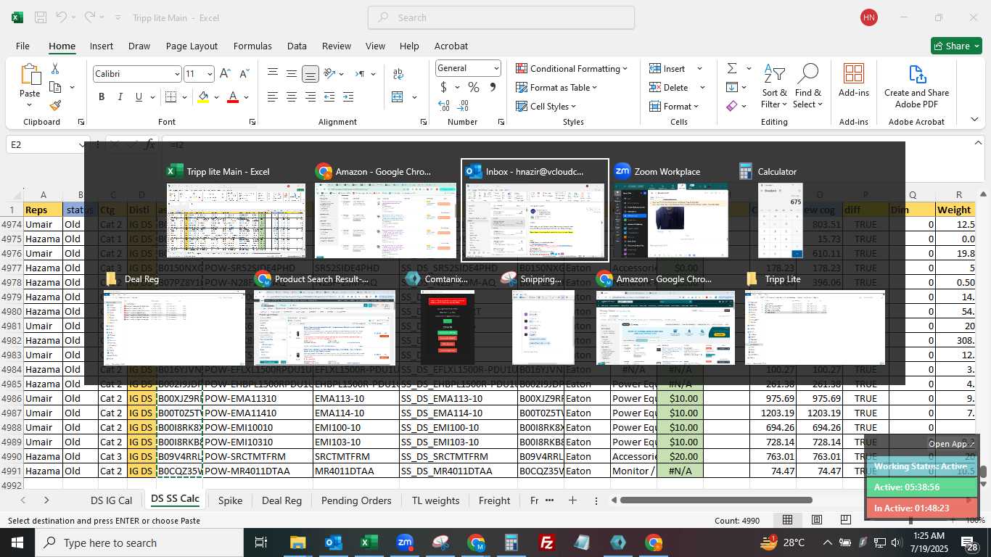Open the Font Color dropdown arrow
Viewport: 991px width, 557px height.
pyautogui.click(x=247, y=97)
